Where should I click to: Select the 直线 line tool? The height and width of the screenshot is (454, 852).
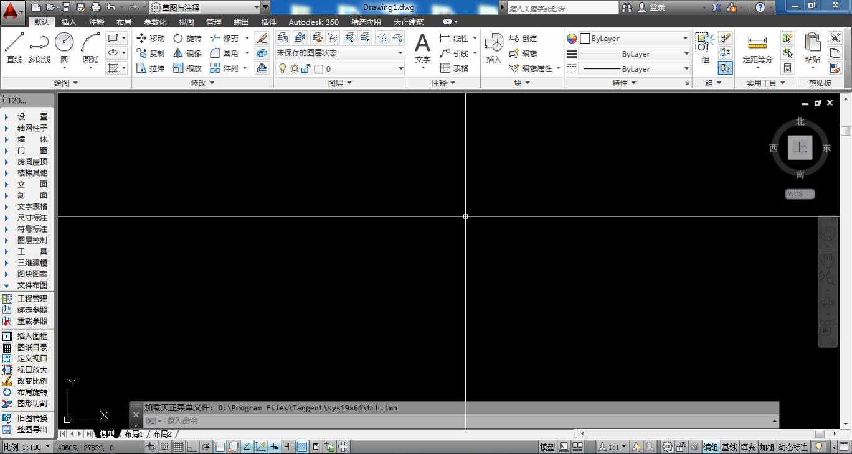pos(14,48)
